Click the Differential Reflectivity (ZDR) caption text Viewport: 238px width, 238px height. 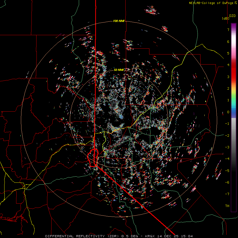point(83,236)
